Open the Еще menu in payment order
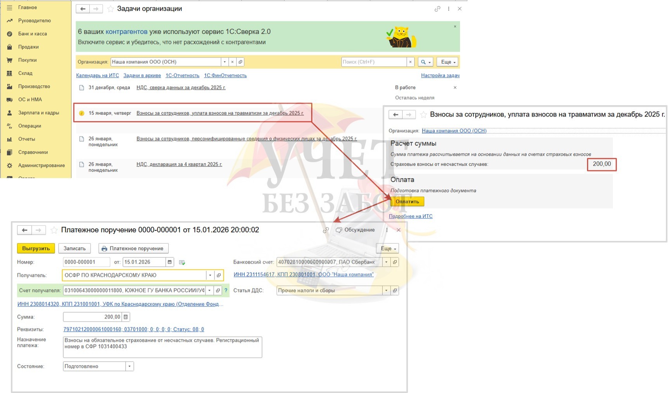 coord(387,249)
